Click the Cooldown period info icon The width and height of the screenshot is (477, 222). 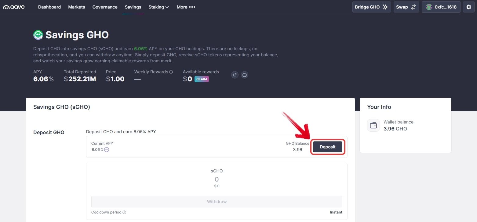click(x=124, y=212)
